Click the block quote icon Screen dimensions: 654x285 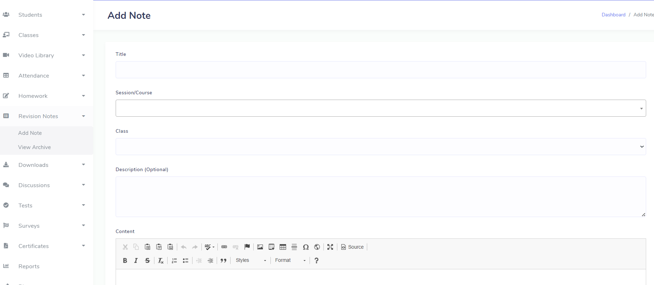tap(223, 260)
